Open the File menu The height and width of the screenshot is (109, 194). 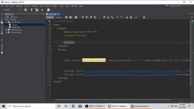pos(2,6)
